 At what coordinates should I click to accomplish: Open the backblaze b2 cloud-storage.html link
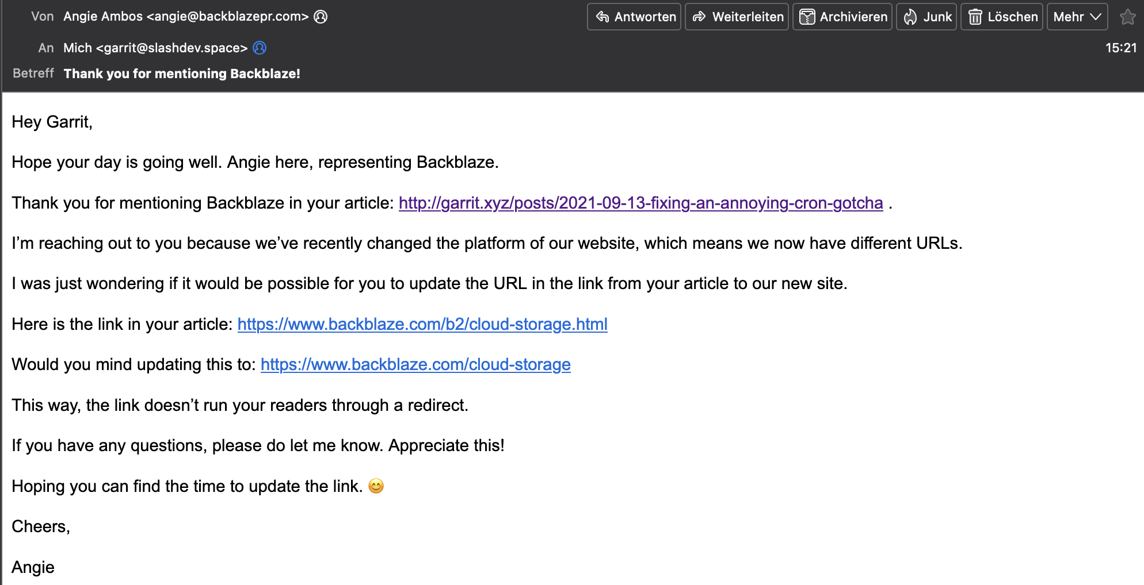(422, 324)
